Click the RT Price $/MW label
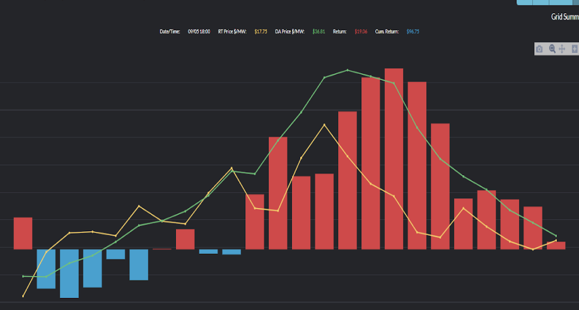 [232, 31]
